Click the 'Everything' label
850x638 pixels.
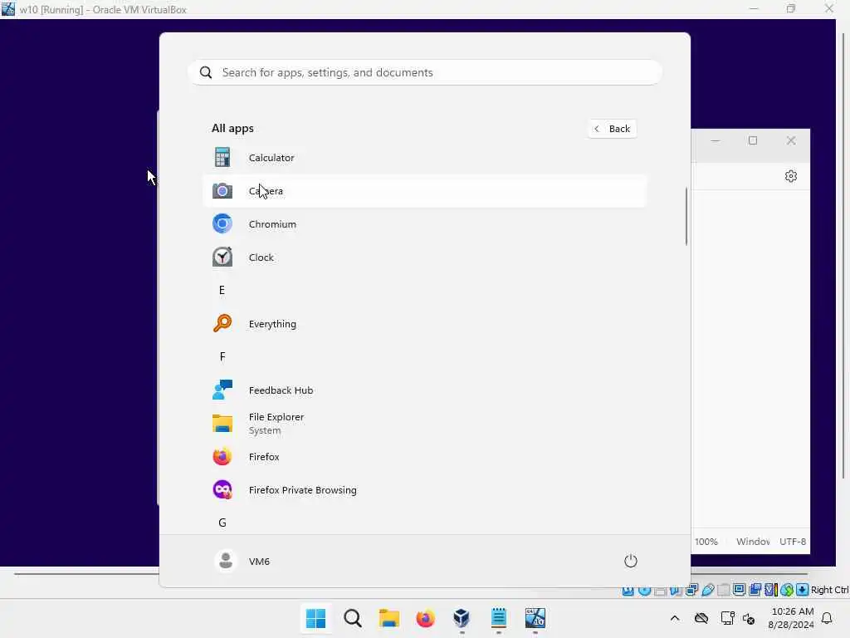point(272,324)
